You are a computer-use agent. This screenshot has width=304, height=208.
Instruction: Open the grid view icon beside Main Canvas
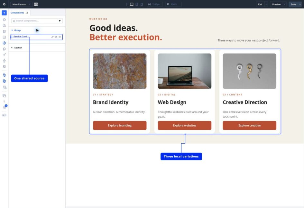click(x=36, y=4)
